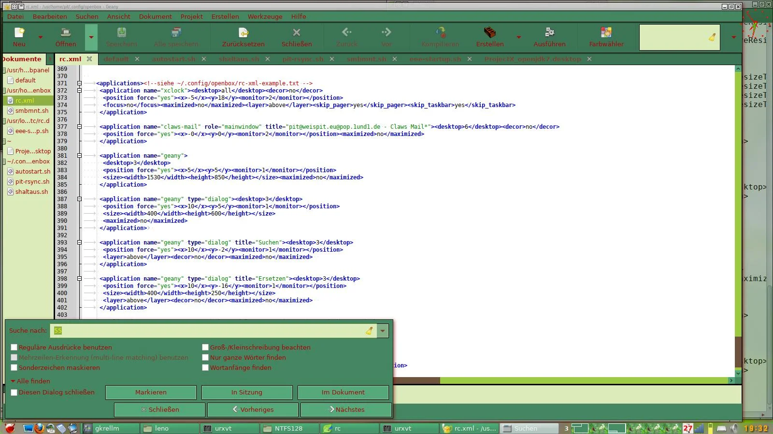
Task: Collapse the fold marker at line 371
Action: [79, 83]
